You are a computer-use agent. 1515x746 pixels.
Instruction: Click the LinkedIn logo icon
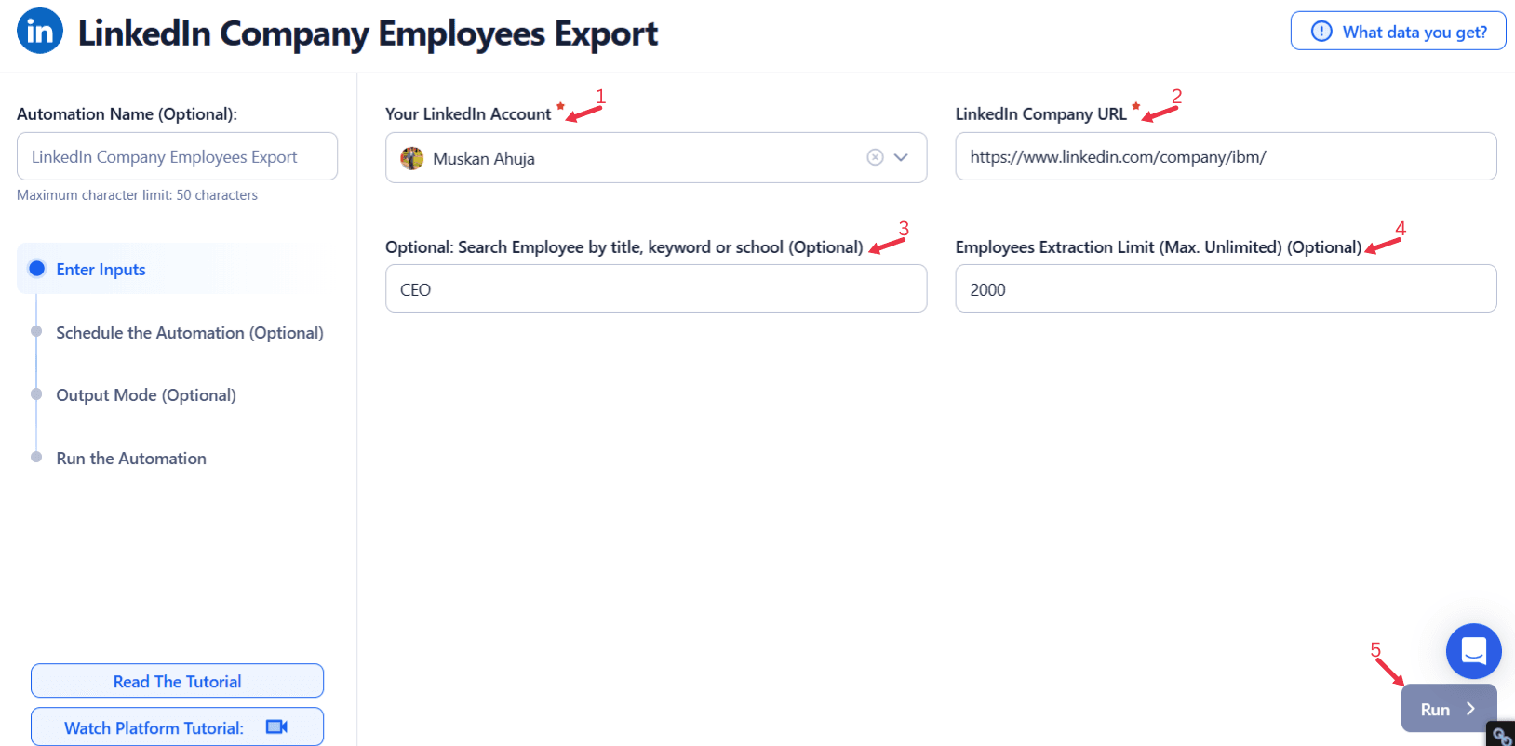pos(40,32)
